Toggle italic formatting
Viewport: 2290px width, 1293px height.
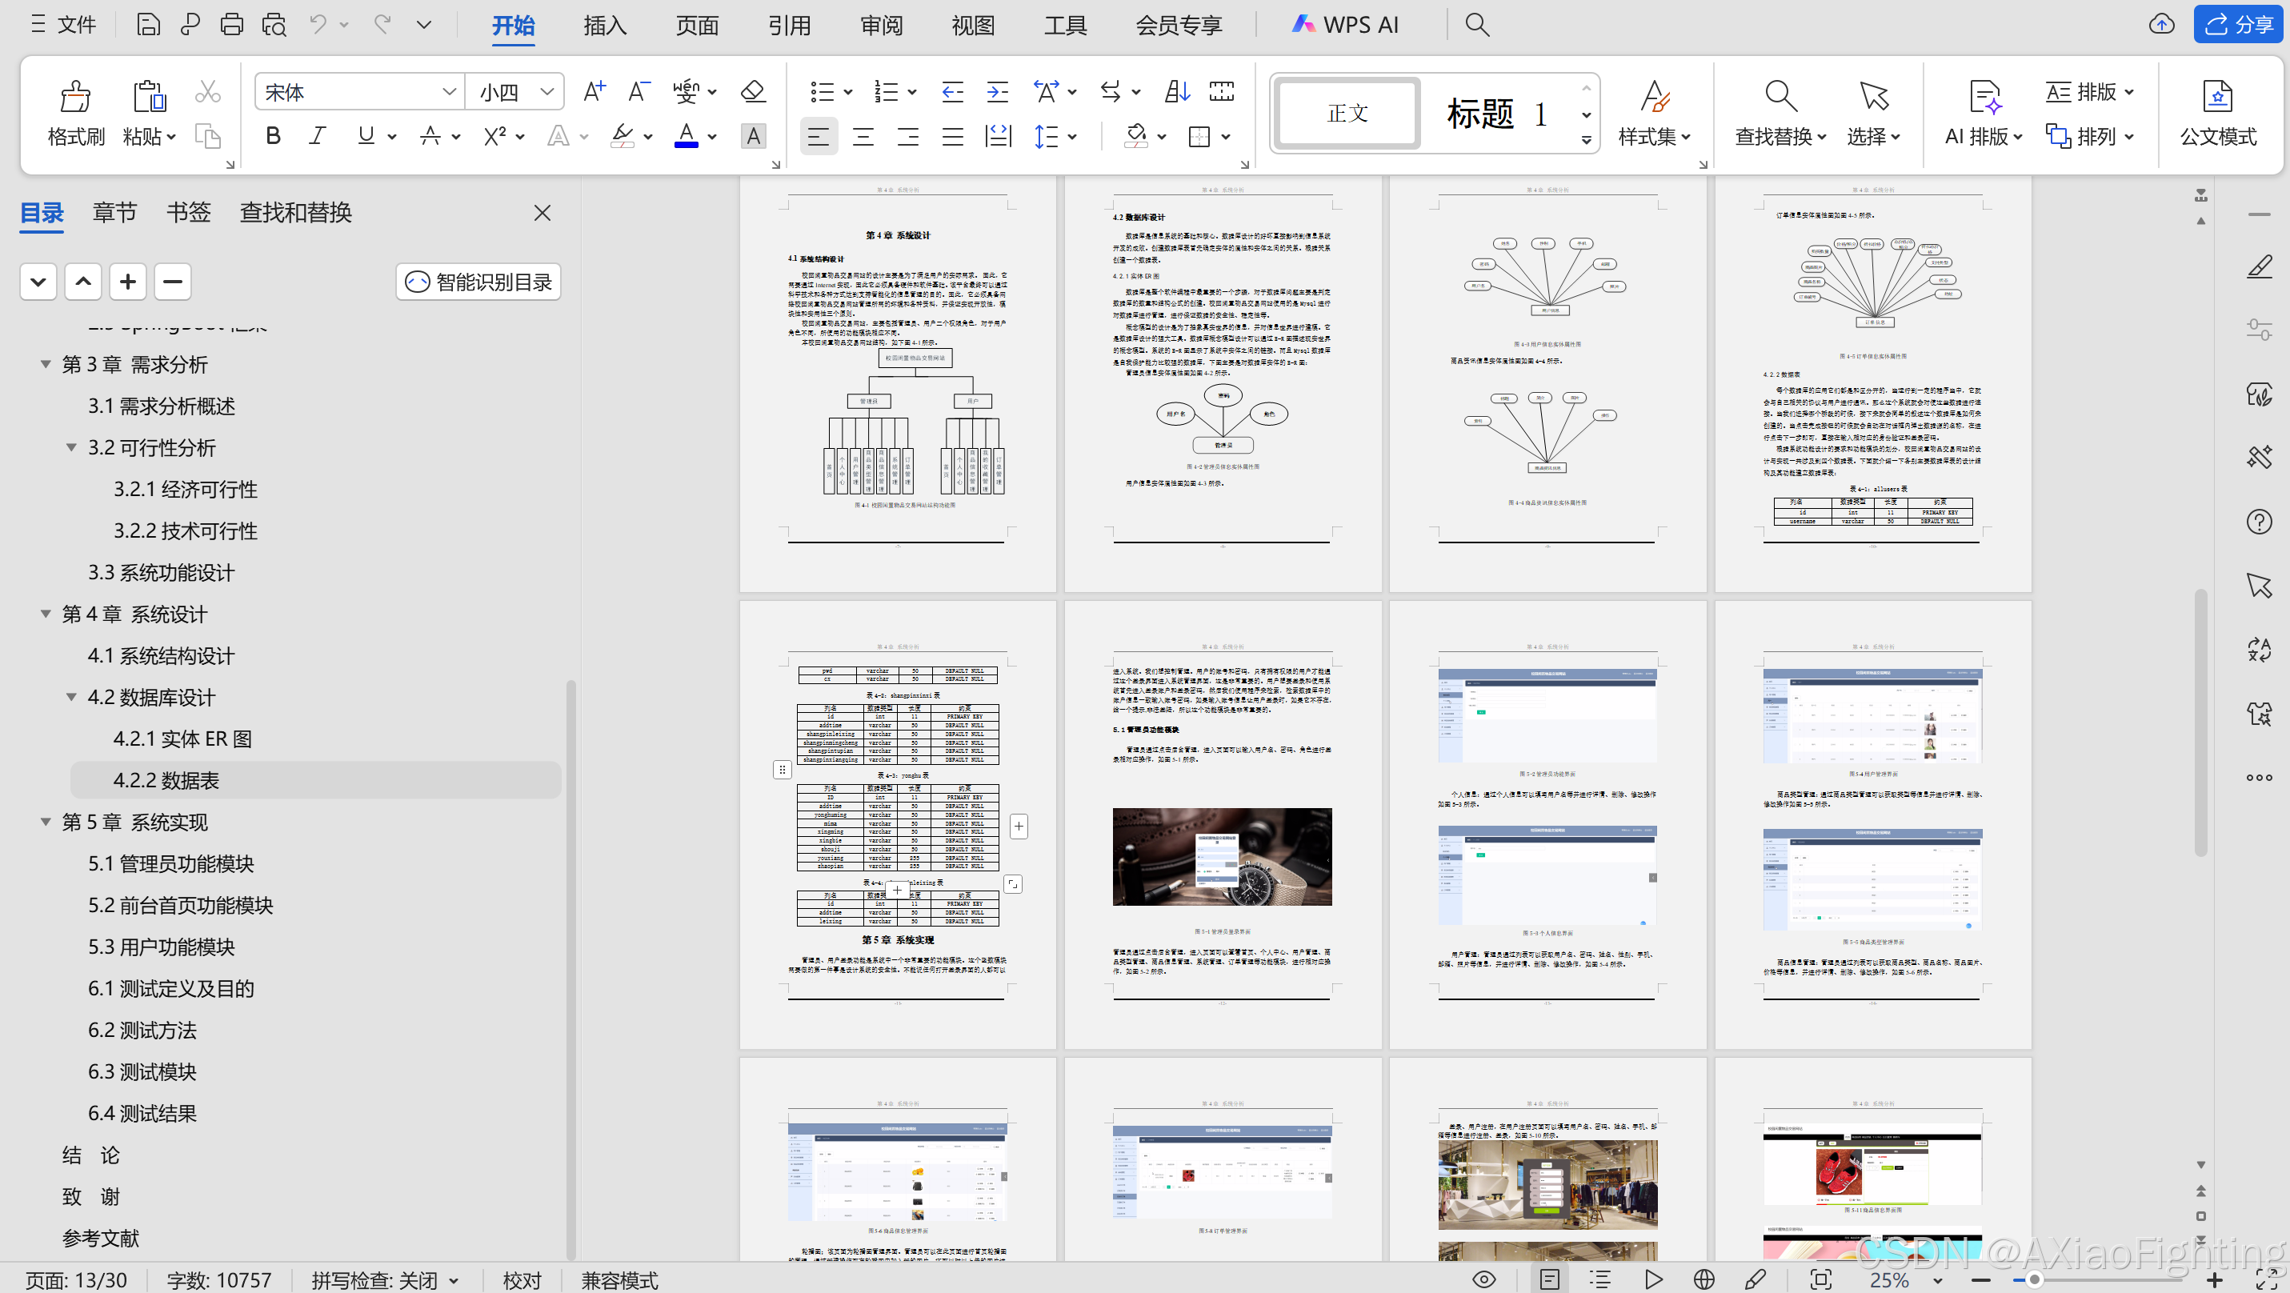pyautogui.click(x=318, y=136)
